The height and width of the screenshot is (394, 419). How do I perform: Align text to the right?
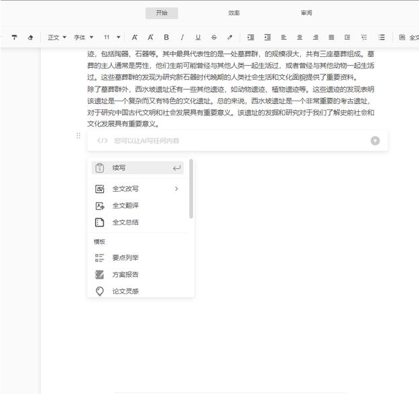coord(316,38)
